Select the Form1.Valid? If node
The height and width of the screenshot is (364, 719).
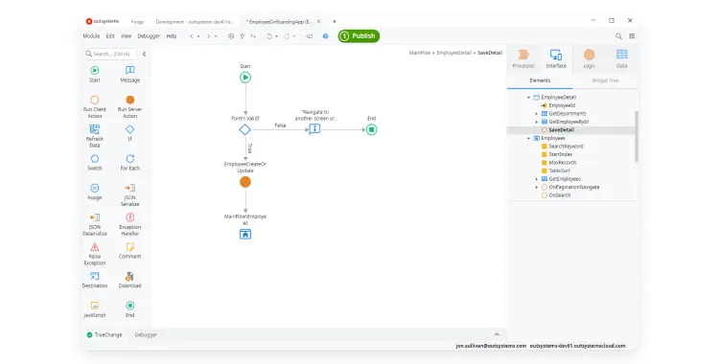tap(244, 129)
